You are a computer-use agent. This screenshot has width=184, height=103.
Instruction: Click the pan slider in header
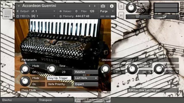(x=138, y=17)
